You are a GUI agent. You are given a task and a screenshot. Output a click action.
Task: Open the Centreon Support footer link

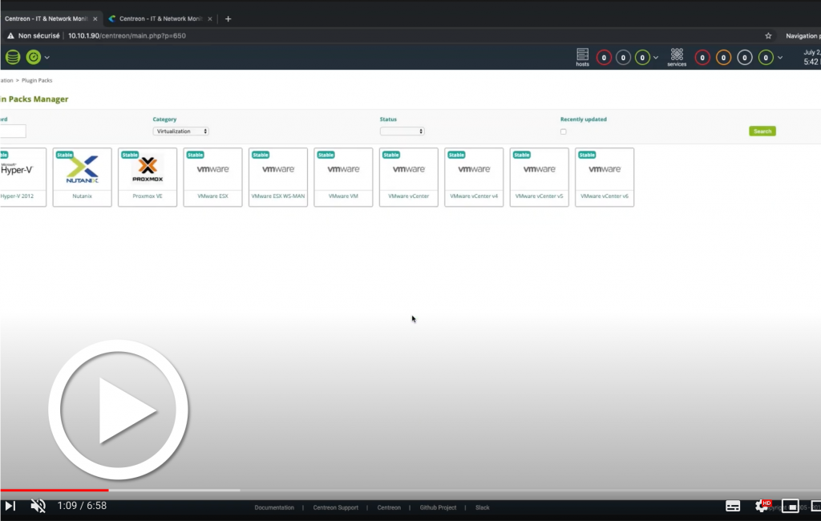[336, 508]
